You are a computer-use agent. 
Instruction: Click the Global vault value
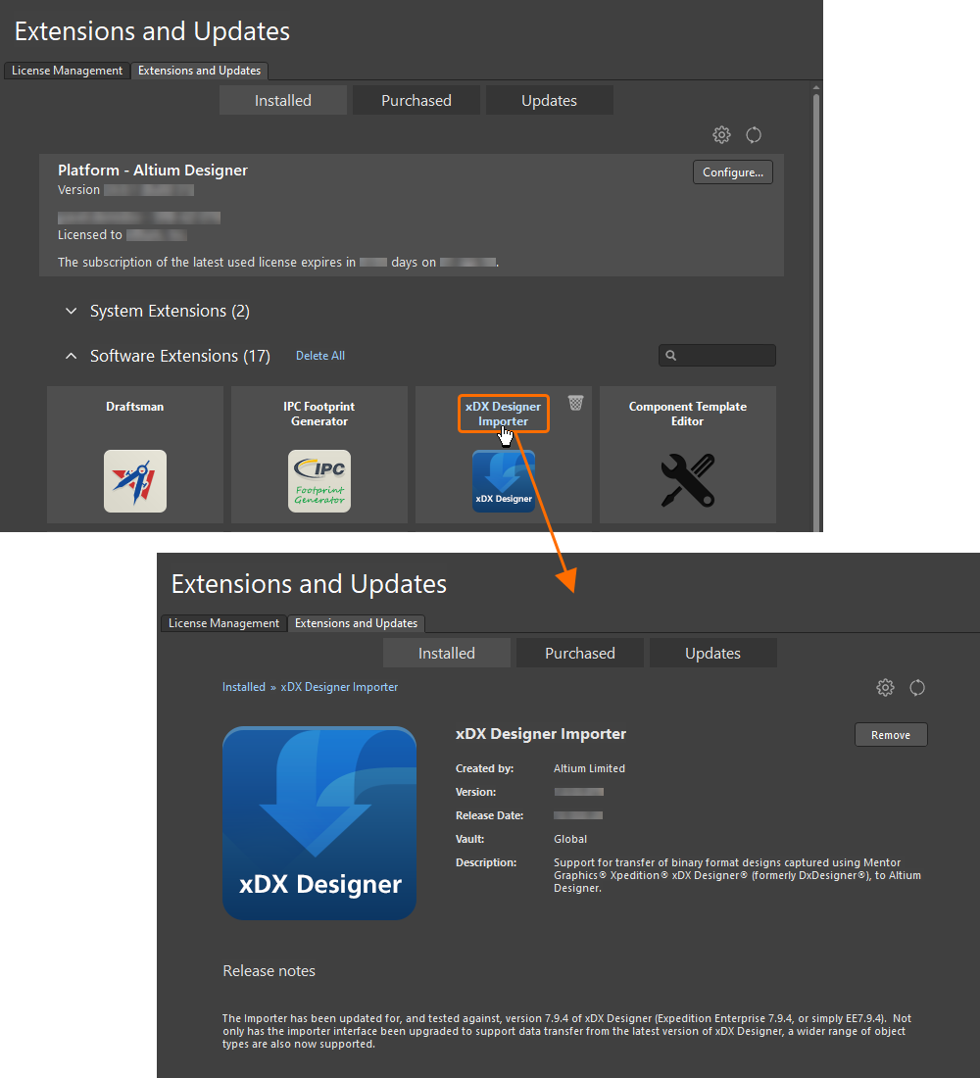tap(570, 840)
